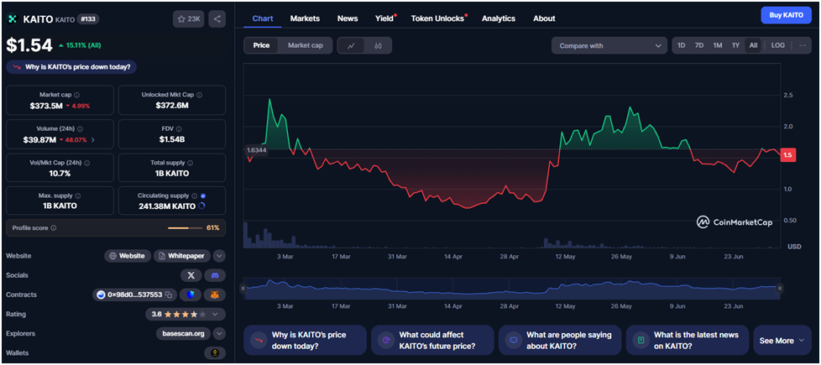Click Unlocked Mkt Cap info icon
Image resolution: width=821 pixels, height=365 pixels.
200,96
